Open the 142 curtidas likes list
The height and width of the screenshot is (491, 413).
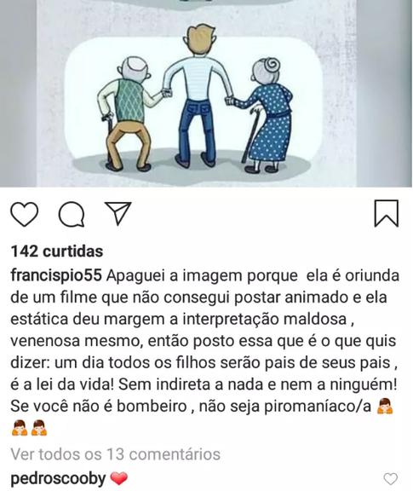(x=57, y=251)
